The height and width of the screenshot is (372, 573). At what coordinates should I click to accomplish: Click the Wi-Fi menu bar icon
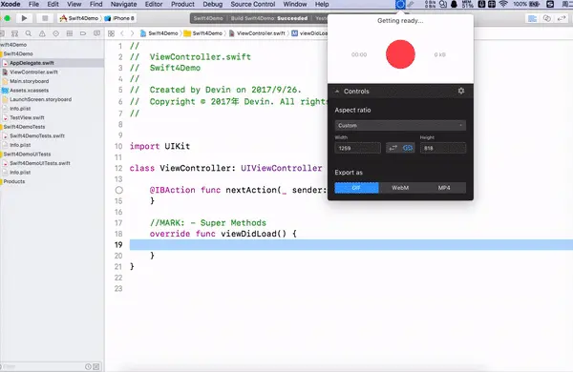tap(503, 5)
